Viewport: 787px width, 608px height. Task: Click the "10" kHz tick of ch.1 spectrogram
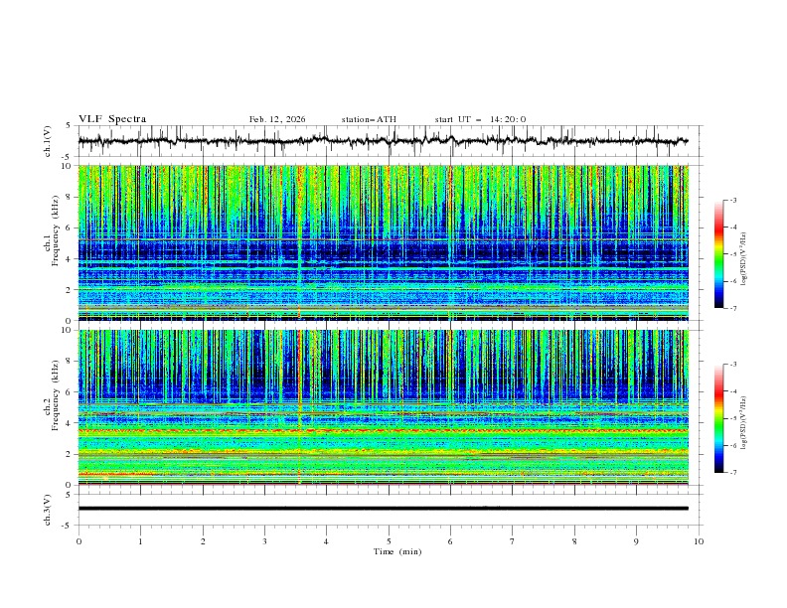click(x=66, y=166)
